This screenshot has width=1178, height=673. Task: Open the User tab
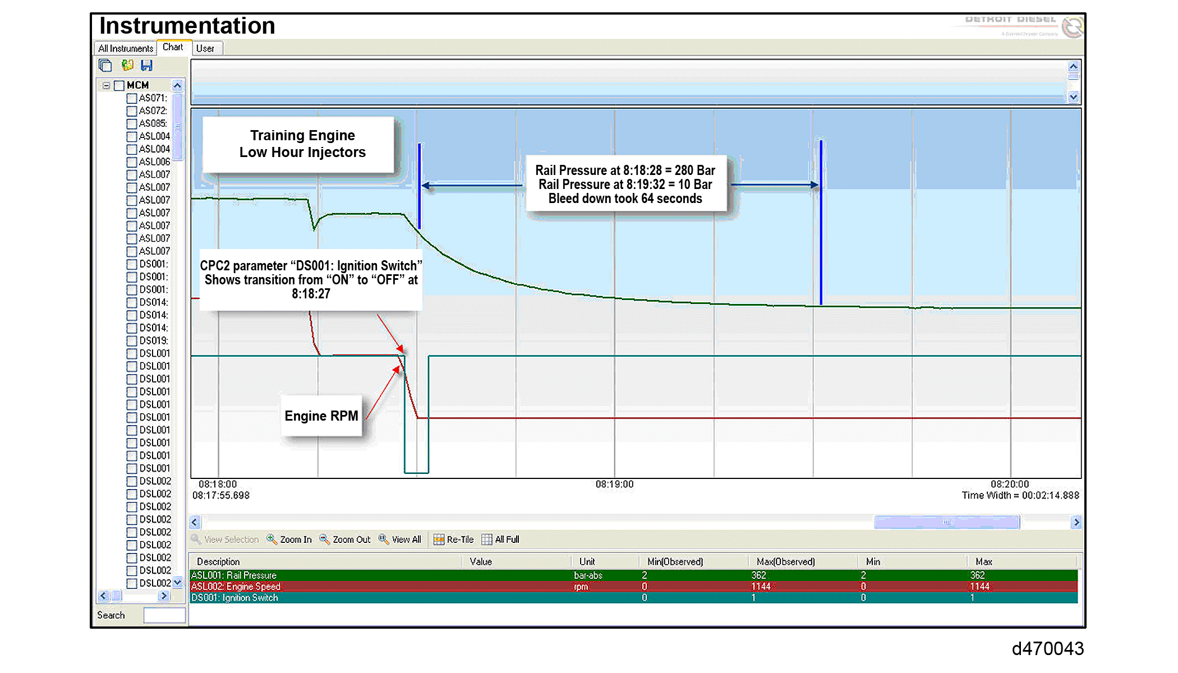(x=205, y=48)
